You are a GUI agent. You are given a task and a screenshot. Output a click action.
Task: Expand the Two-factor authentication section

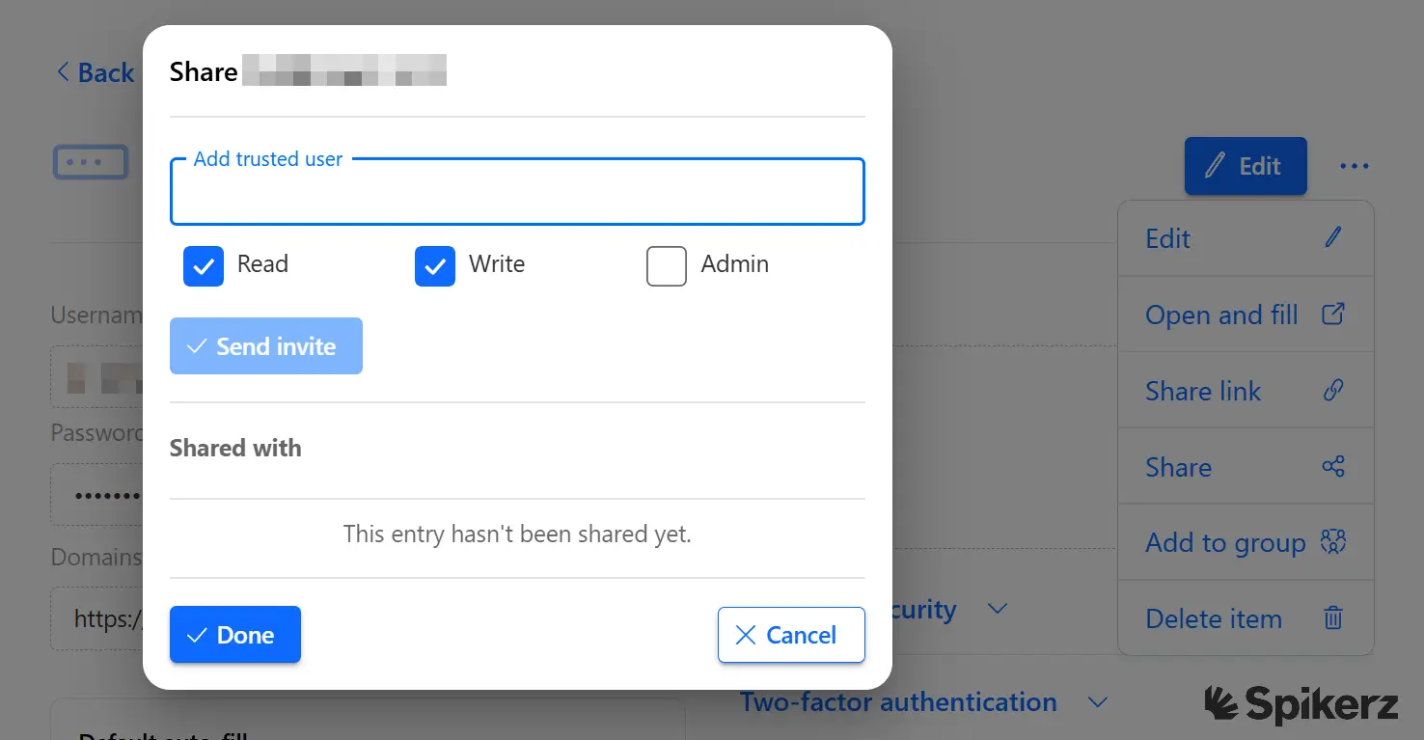[1099, 702]
